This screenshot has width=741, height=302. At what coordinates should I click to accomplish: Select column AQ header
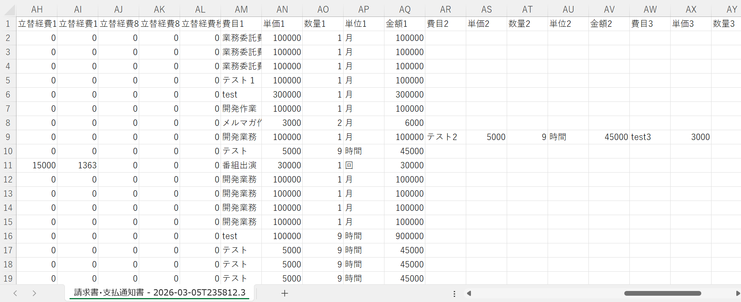(405, 9)
